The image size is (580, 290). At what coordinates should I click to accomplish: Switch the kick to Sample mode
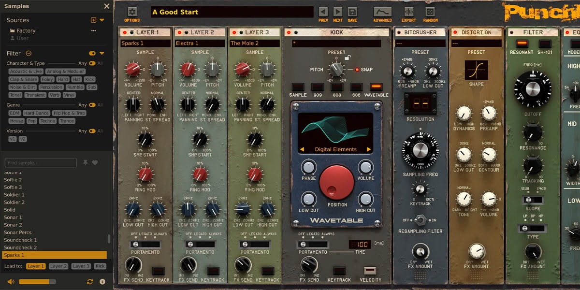pyautogui.click(x=298, y=87)
